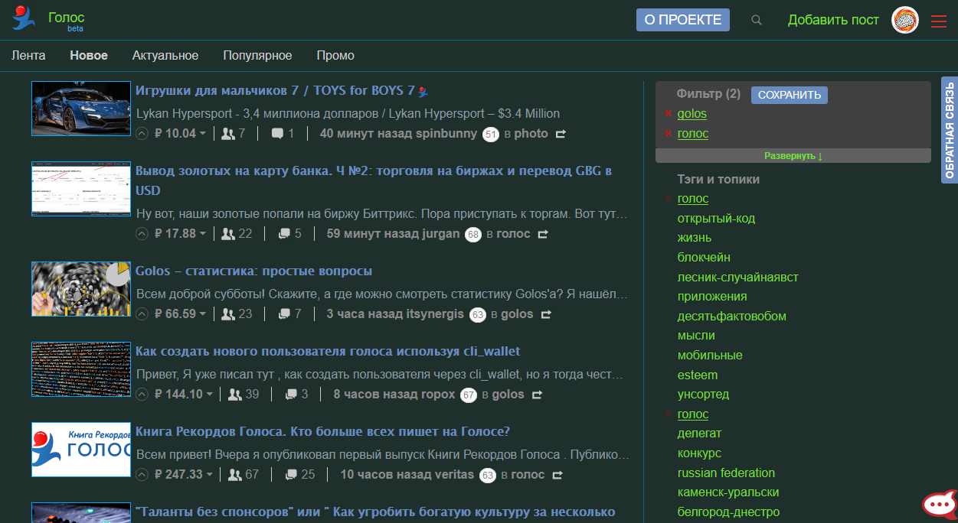This screenshot has width=958, height=523.
Task: Reblog the veritas post
Action: [x=557, y=475]
